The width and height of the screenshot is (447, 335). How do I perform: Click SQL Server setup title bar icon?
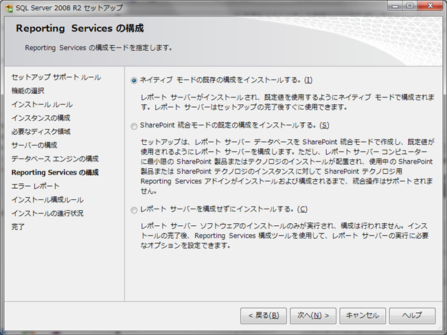9,8
